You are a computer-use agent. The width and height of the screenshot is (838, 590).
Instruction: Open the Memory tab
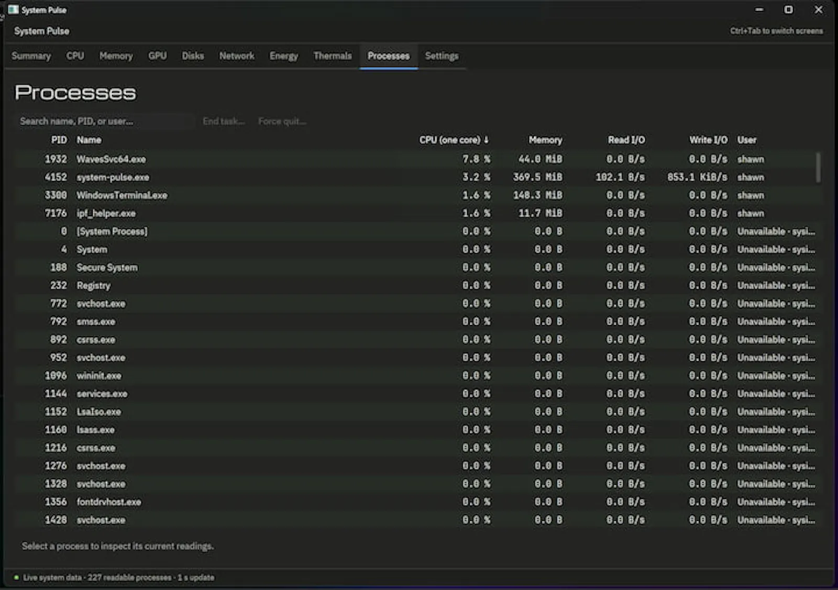click(116, 56)
